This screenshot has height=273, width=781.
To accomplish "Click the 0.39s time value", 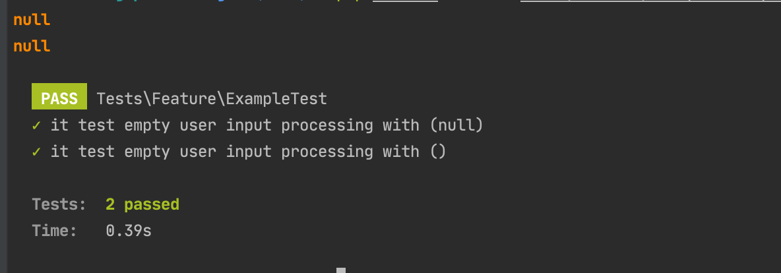I will click(x=129, y=231).
